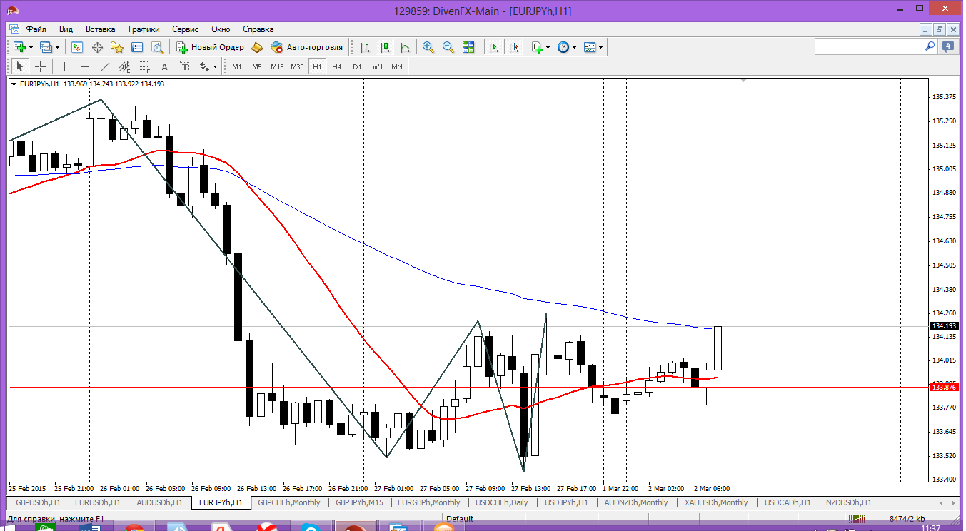This screenshot has width=966, height=531.
Task: Switch to the USDCHFh,Daily chart tab
Action: (x=502, y=502)
